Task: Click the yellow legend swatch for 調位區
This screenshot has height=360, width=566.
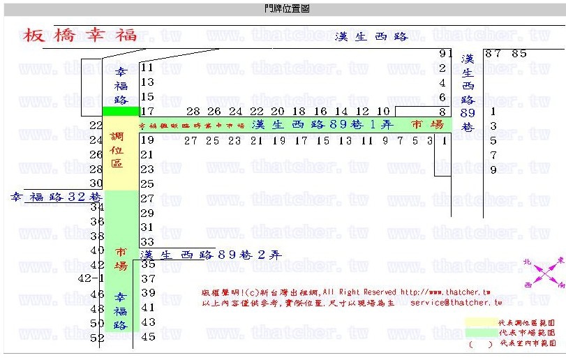Action: (481, 322)
